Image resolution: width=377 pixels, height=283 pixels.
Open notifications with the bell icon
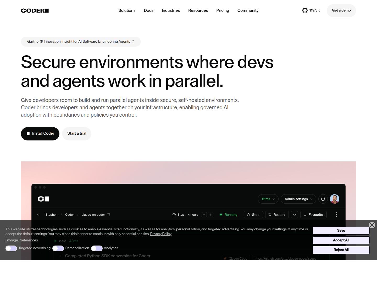[x=323, y=199]
